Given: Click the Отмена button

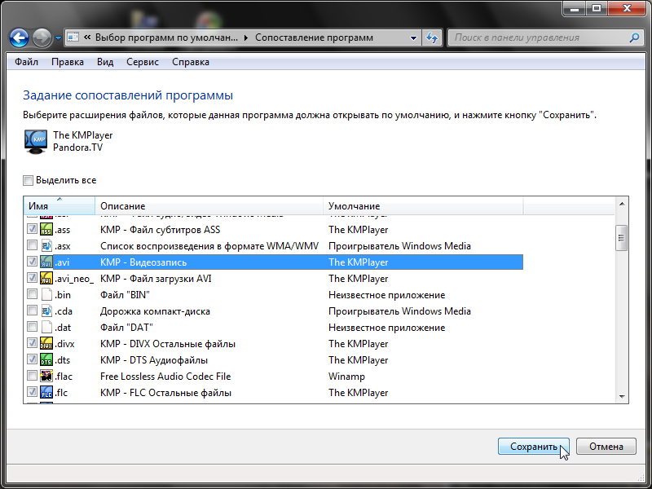Looking at the screenshot, I should point(606,446).
